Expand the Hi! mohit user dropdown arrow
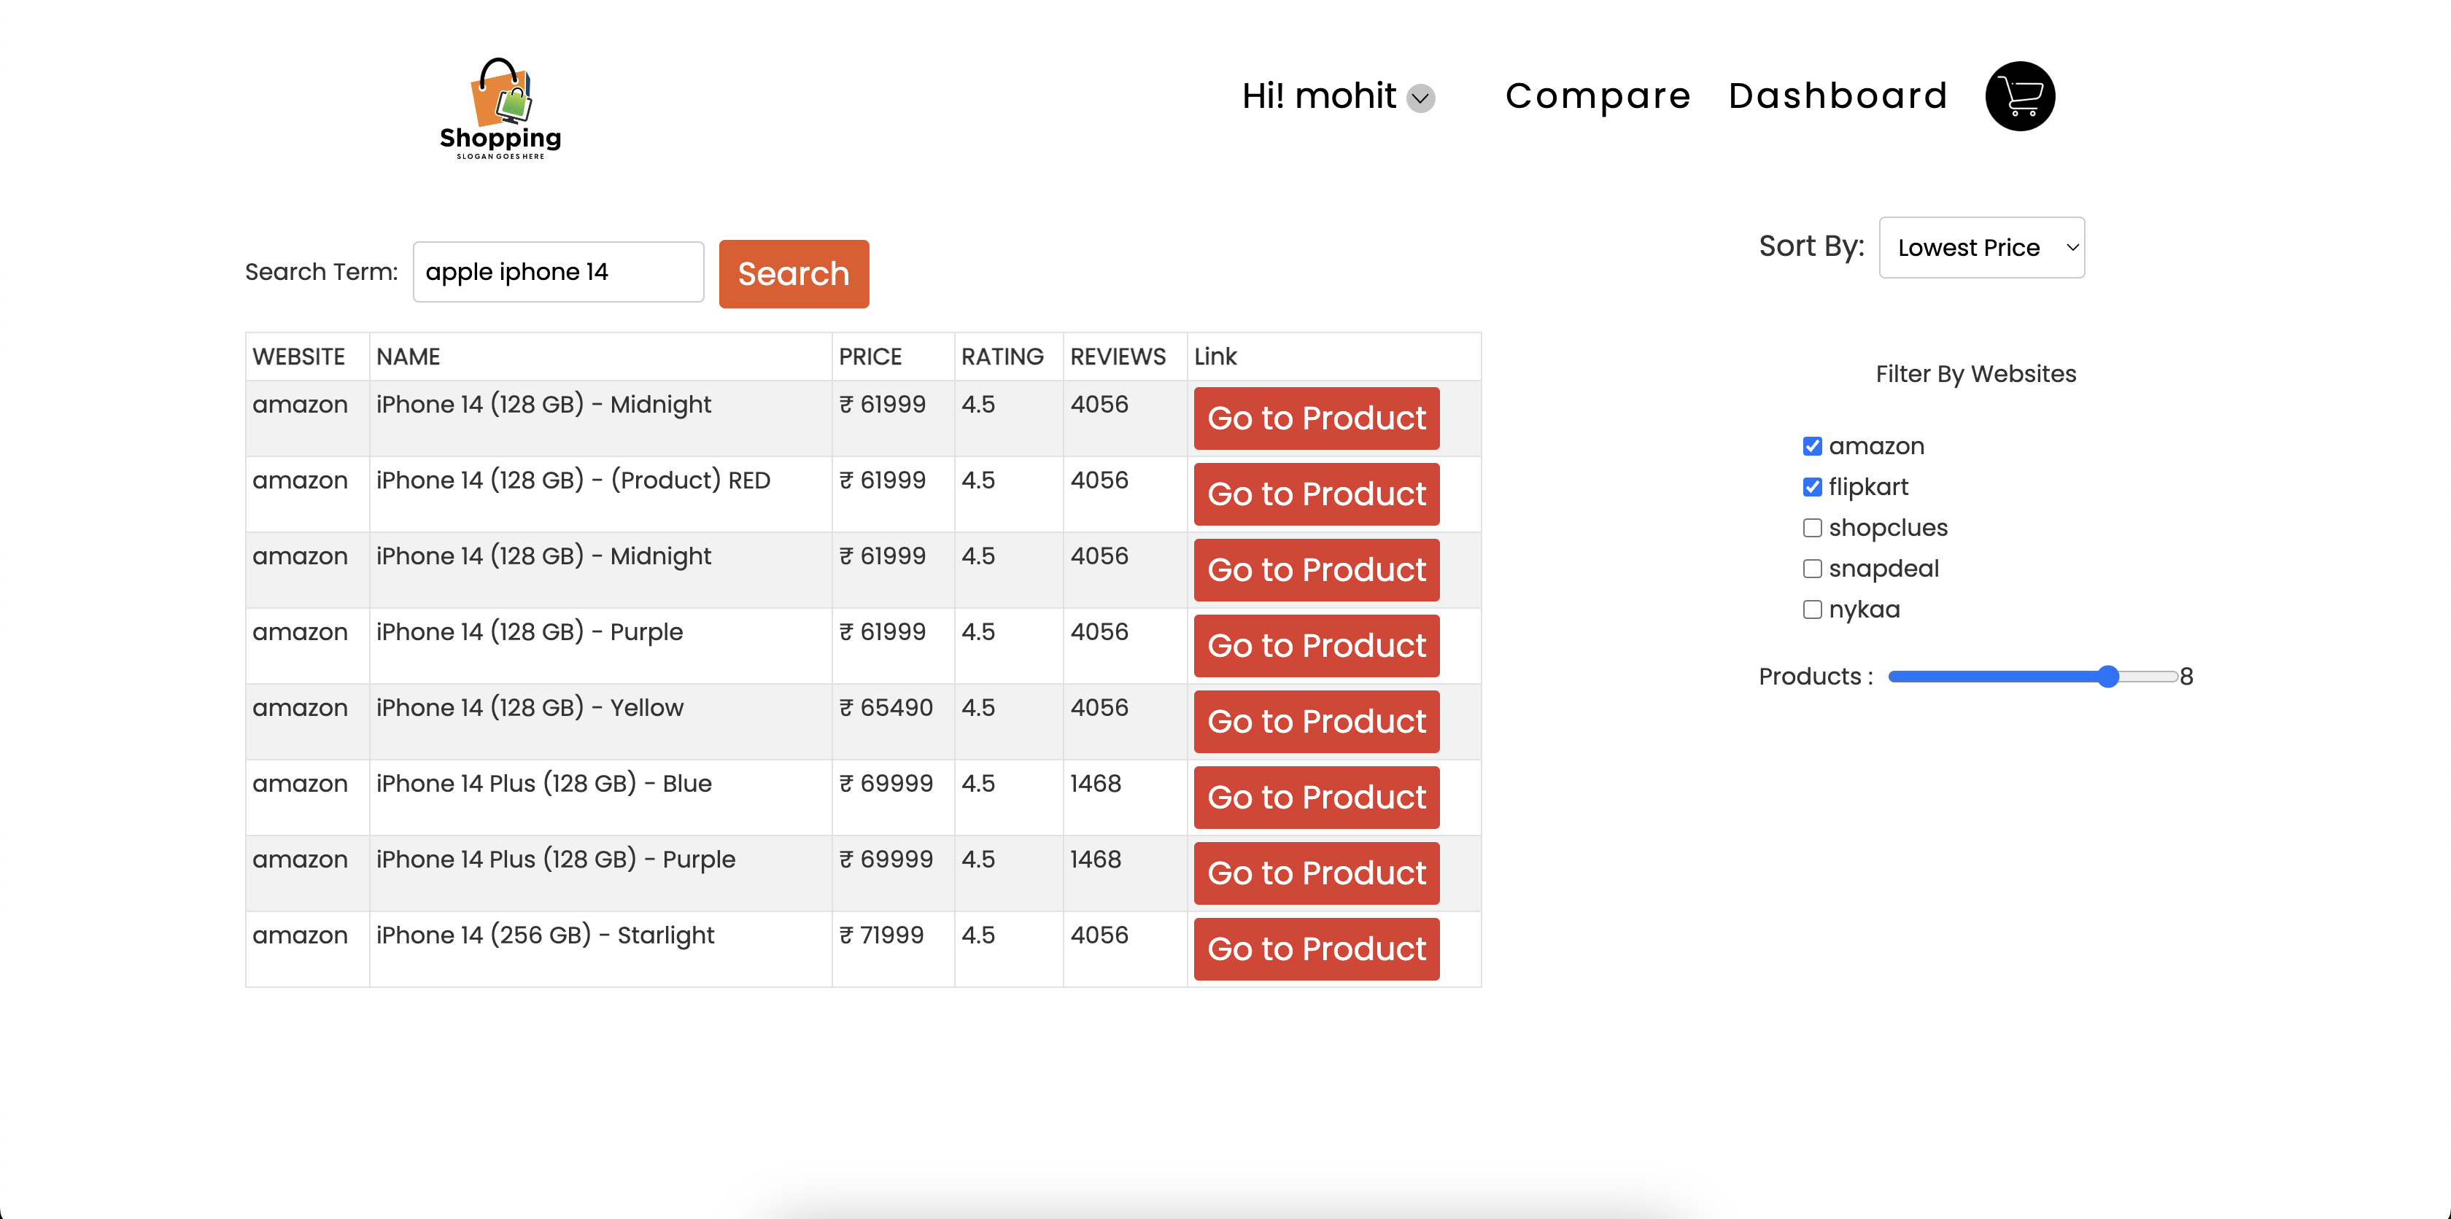The height and width of the screenshot is (1219, 2451). pyautogui.click(x=1420, y=98)
